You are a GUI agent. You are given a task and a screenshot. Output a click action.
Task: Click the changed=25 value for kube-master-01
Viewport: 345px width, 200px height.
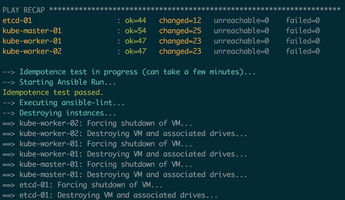click(x=180, y=31)
